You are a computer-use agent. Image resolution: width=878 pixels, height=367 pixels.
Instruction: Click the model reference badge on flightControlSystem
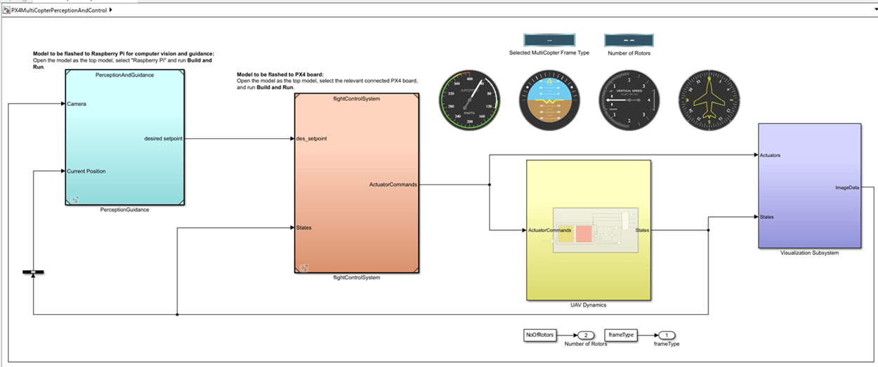point(304,267)
